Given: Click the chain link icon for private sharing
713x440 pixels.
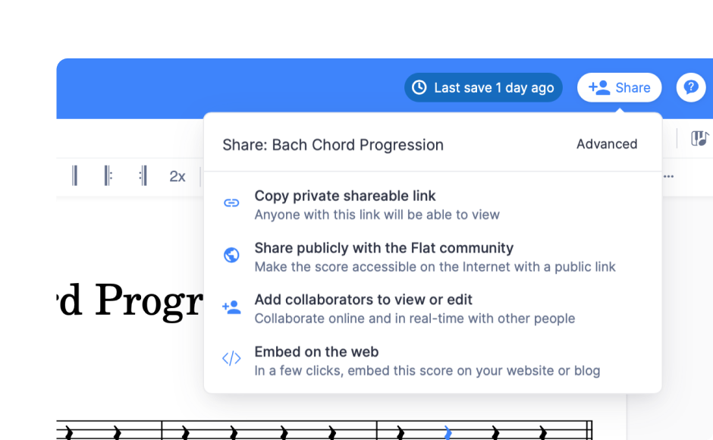Looking at the screenshot, I should [231, 203].
